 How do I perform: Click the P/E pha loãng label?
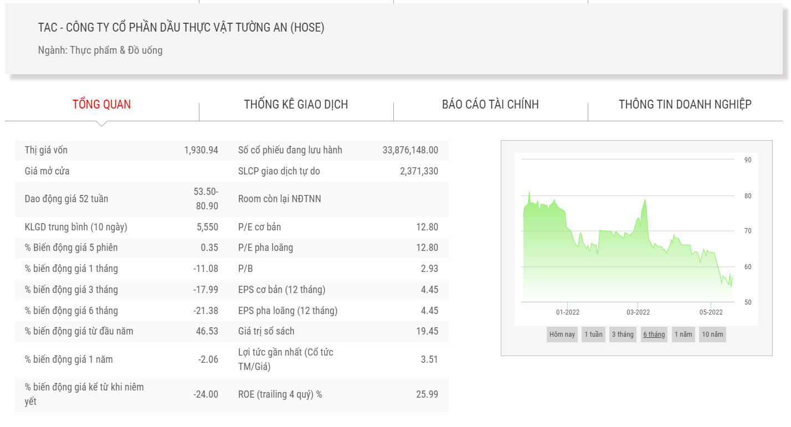266,248
